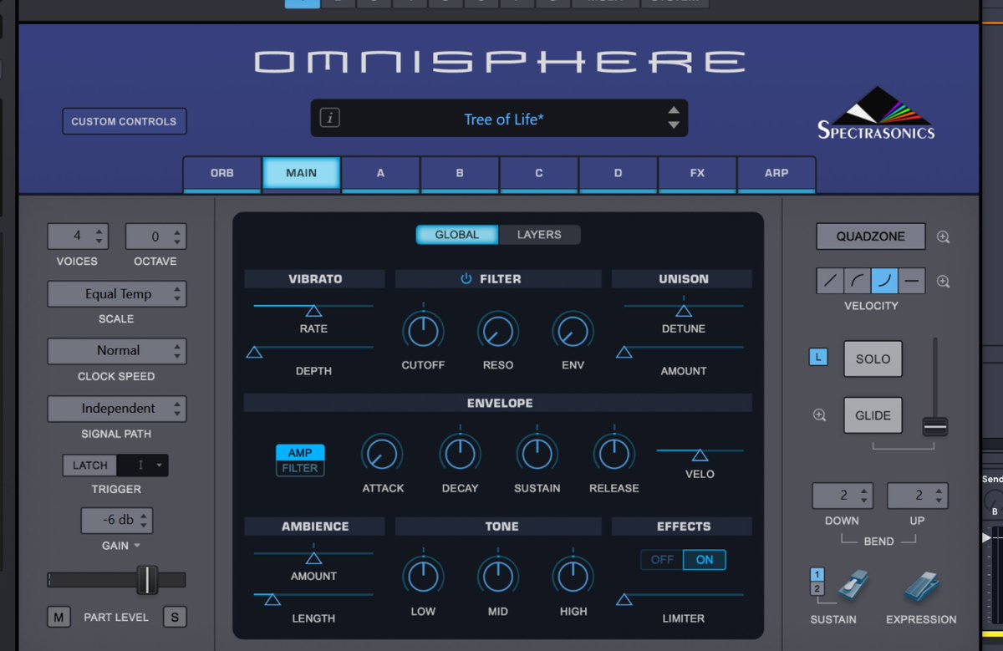Open the Trigger mode dropdown
The height and width of the screenshot is (651, 1003).
143,465
